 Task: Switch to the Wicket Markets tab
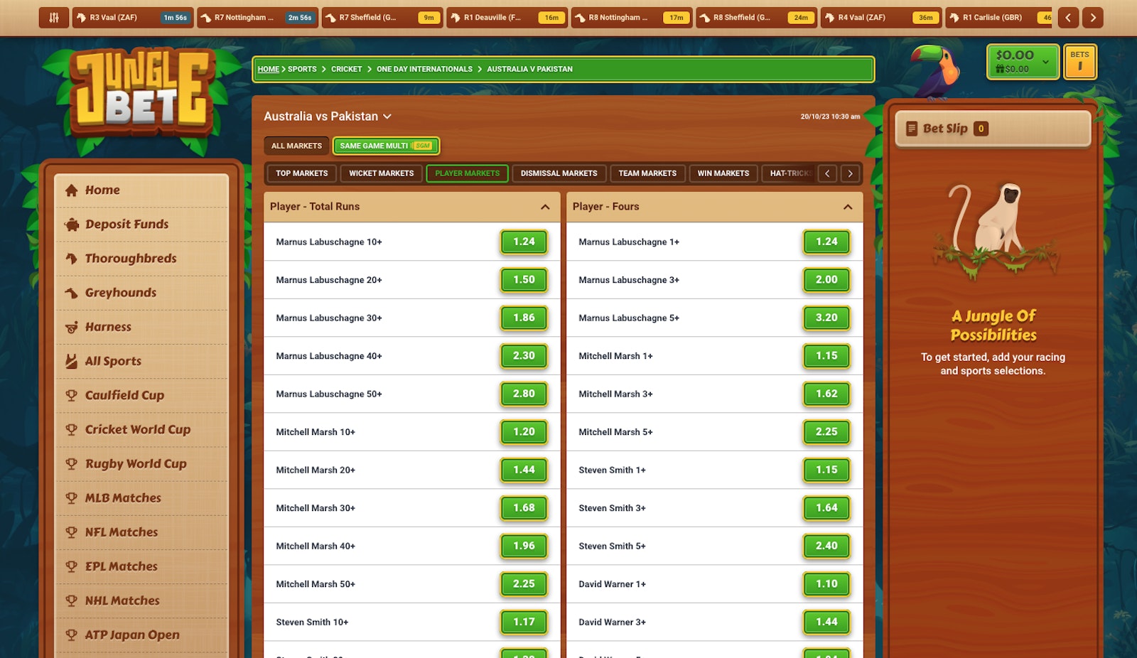click(x=381, y=173)
